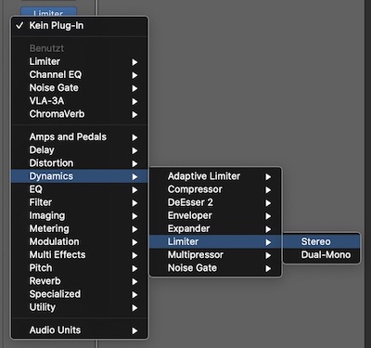Expand arrow next to ChromaVerb
This screenshot has width=371, height=348.
pos(134,115)
